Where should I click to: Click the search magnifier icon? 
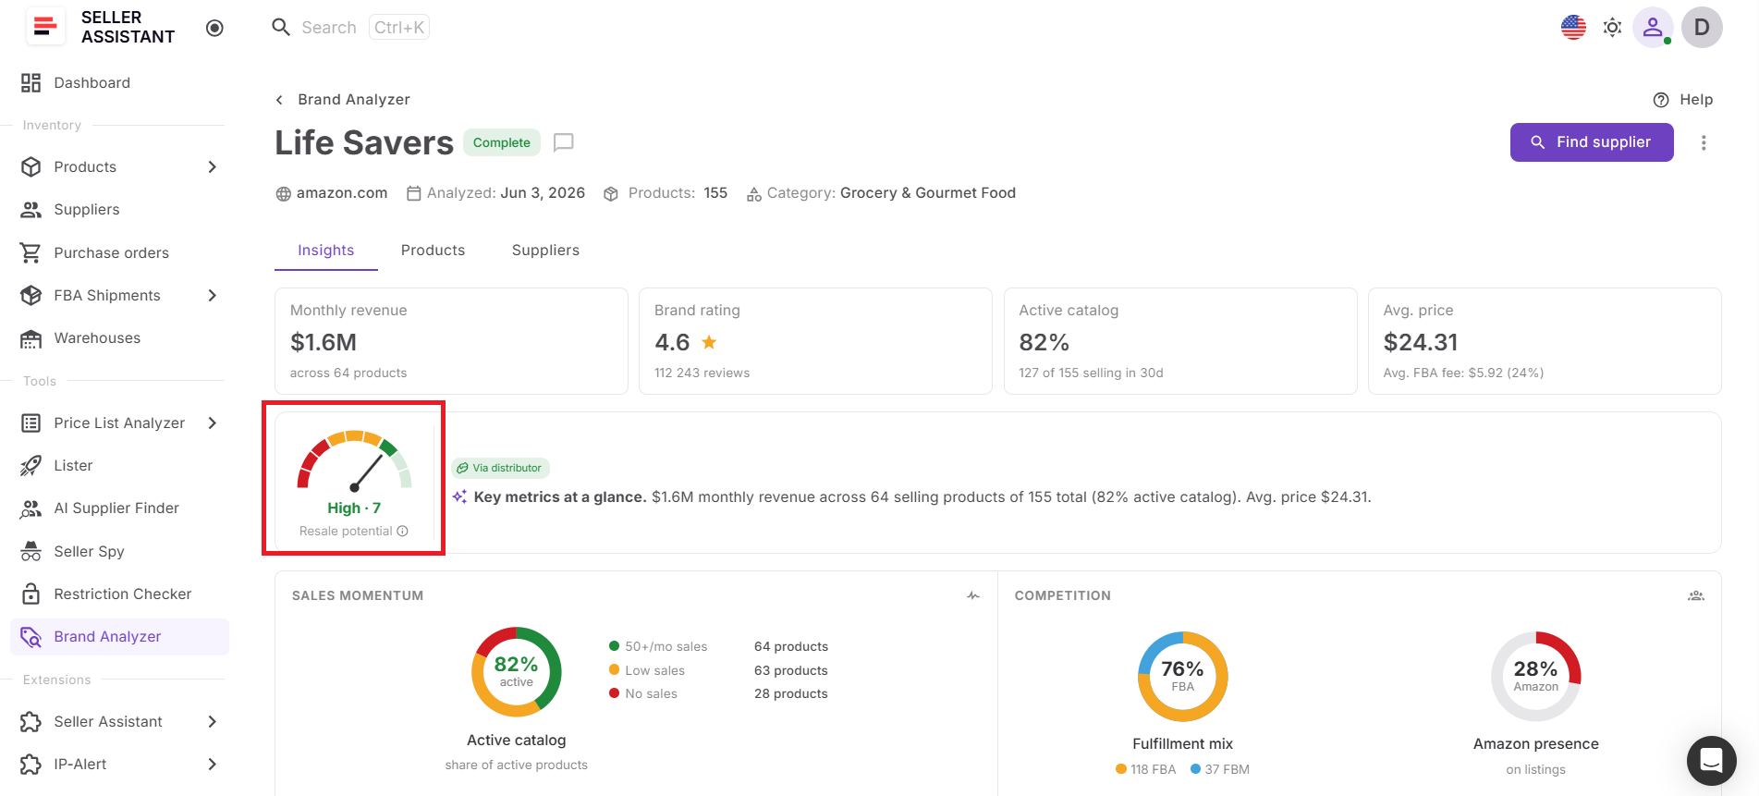(x=281, y=28)
